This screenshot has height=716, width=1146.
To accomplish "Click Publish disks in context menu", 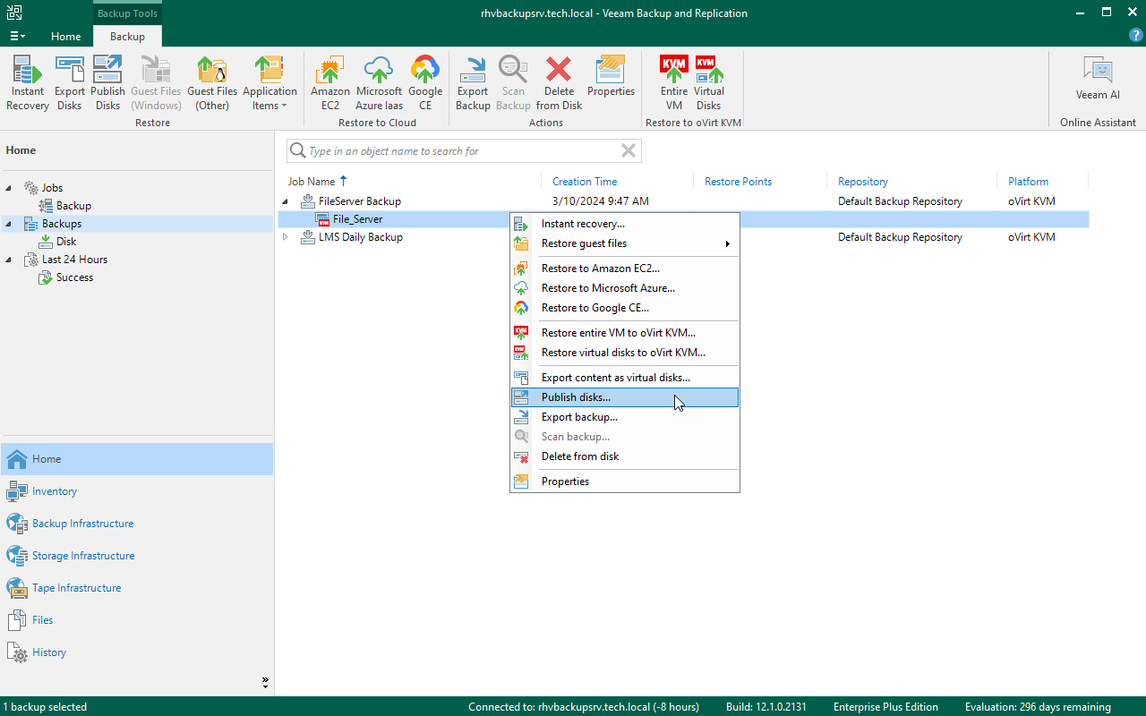I will click(625, 397).
